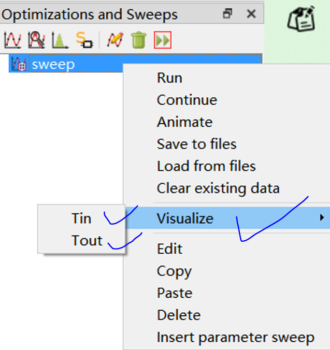Click the Monte Carlo analysis histogram icon
Image resolution: width=330 pixels, height=350 pixels.
(60, 40)
